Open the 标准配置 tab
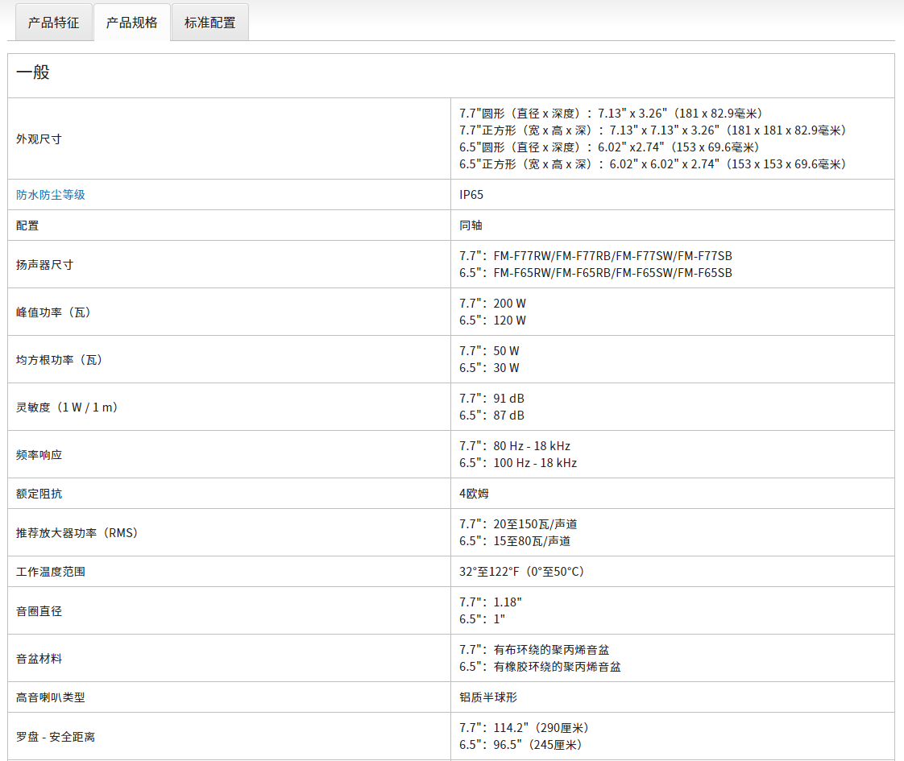This screenshot has height=761, width=904. coord(210,23)
